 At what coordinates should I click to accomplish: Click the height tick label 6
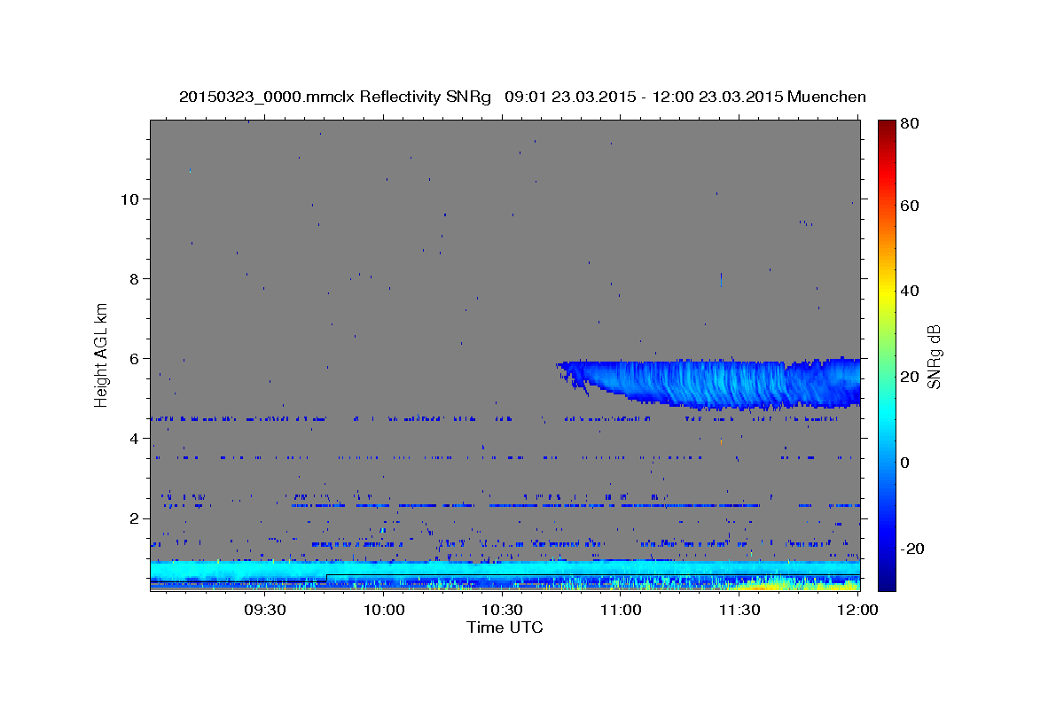136,358
